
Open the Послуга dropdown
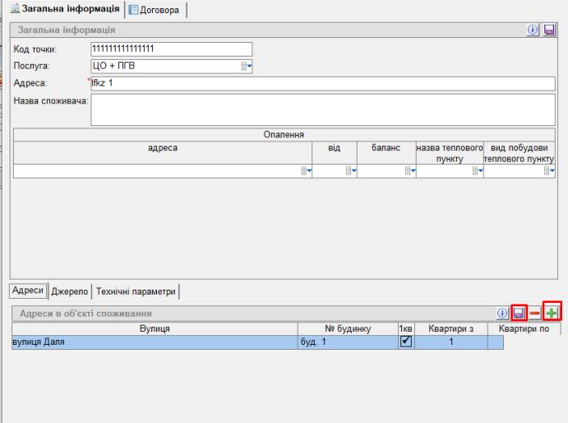(247, 66)
